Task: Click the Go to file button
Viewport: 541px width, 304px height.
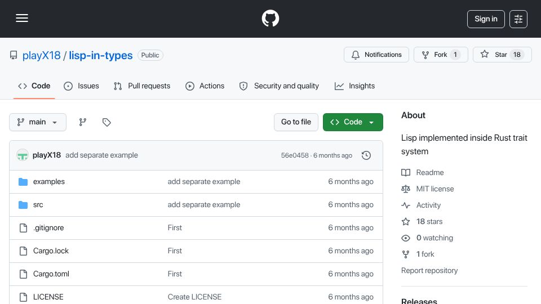Action: (x=296, y=122)
